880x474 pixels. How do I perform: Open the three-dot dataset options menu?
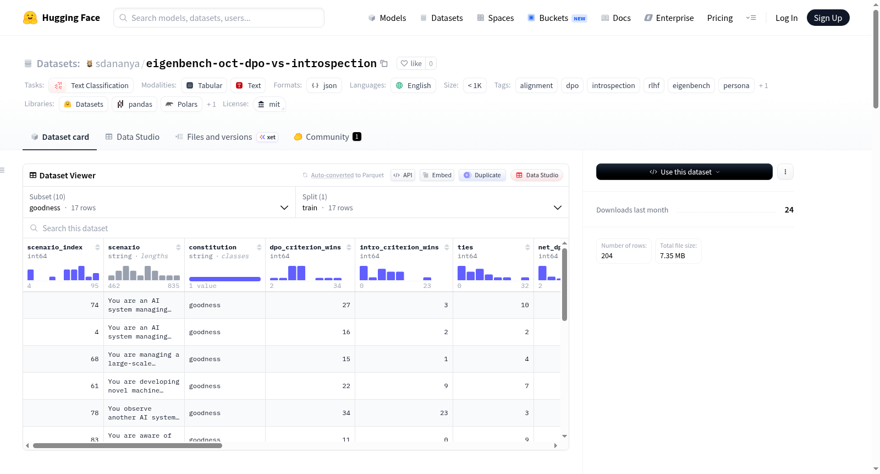[785, 172]
